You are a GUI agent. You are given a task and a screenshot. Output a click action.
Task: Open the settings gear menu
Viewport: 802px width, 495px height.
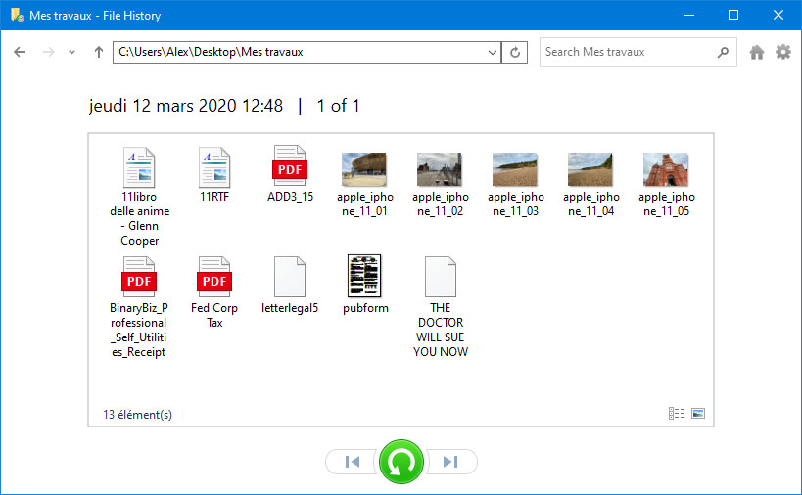click(783, 52)
